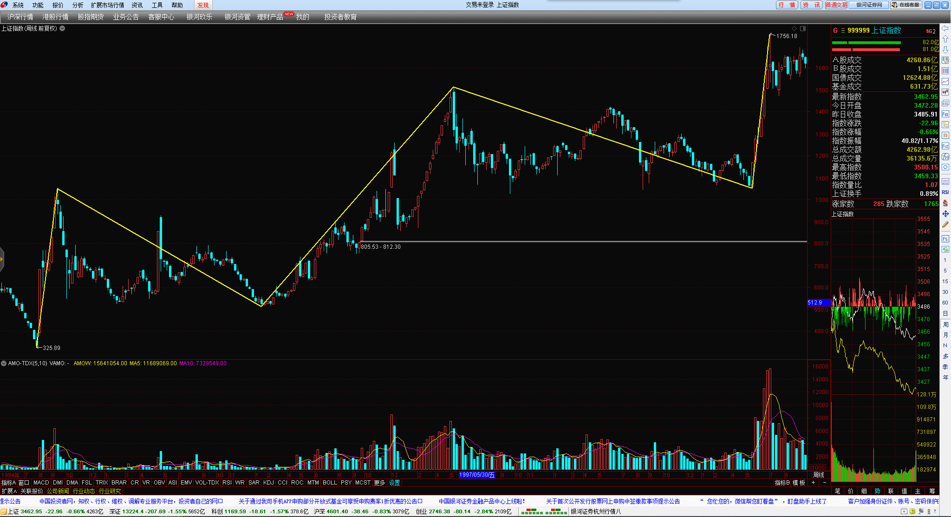The height and width of the screenshot is (517, 951).
Task: Select the pencil drawing tool icon
Action: pos(945,225)
